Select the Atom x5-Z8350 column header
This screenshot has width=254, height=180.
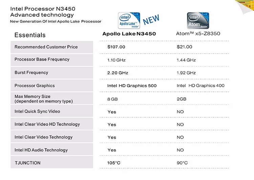(x=198, y=34)
